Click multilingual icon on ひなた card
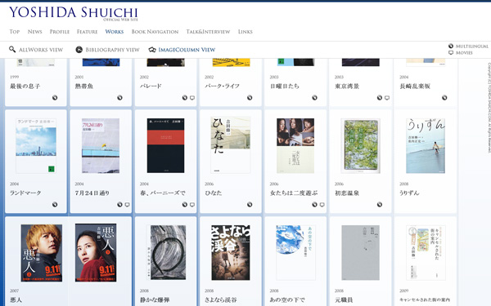Viewport: 491px width, 306px height. (250, 205)
